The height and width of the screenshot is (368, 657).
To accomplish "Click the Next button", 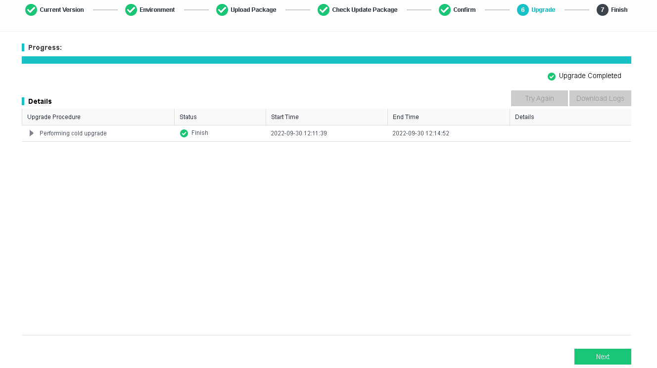I will click(603, 357).
